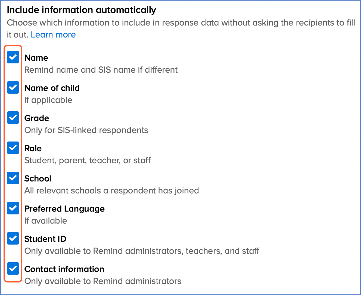Click the 'Name of child' label text
Image resolution: width=361 pixels, height=295 pixels.
pyautogui.click(x=52, y=88)
